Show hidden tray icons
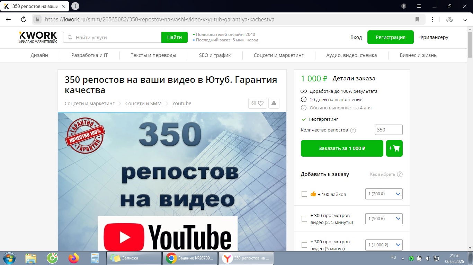473x265 pixels. tap(403, 258)
